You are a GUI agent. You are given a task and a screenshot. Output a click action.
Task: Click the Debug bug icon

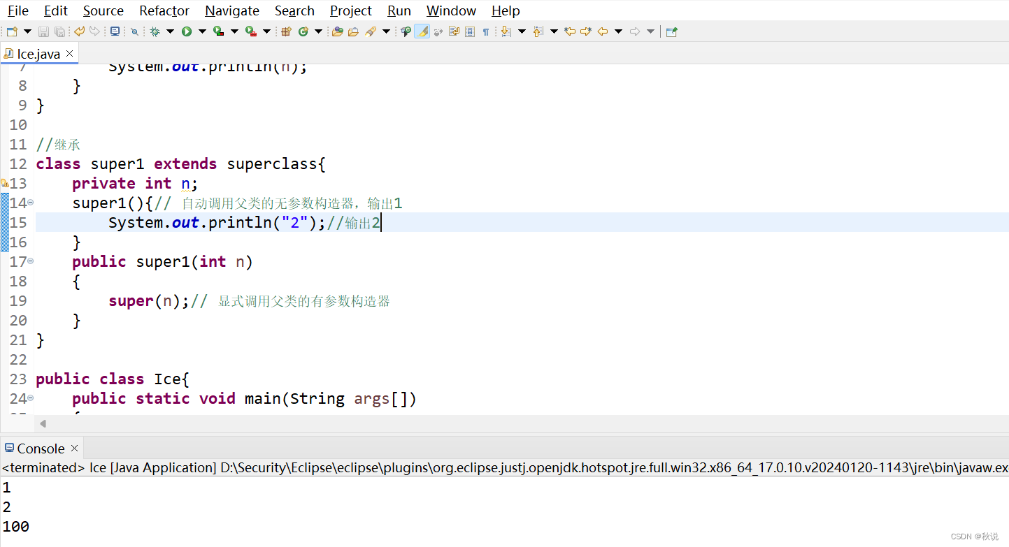pyautogui.click(x=155, y=31)
